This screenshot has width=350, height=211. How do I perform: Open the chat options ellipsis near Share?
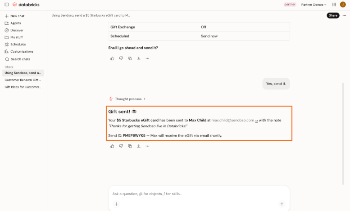pos(344,15)
